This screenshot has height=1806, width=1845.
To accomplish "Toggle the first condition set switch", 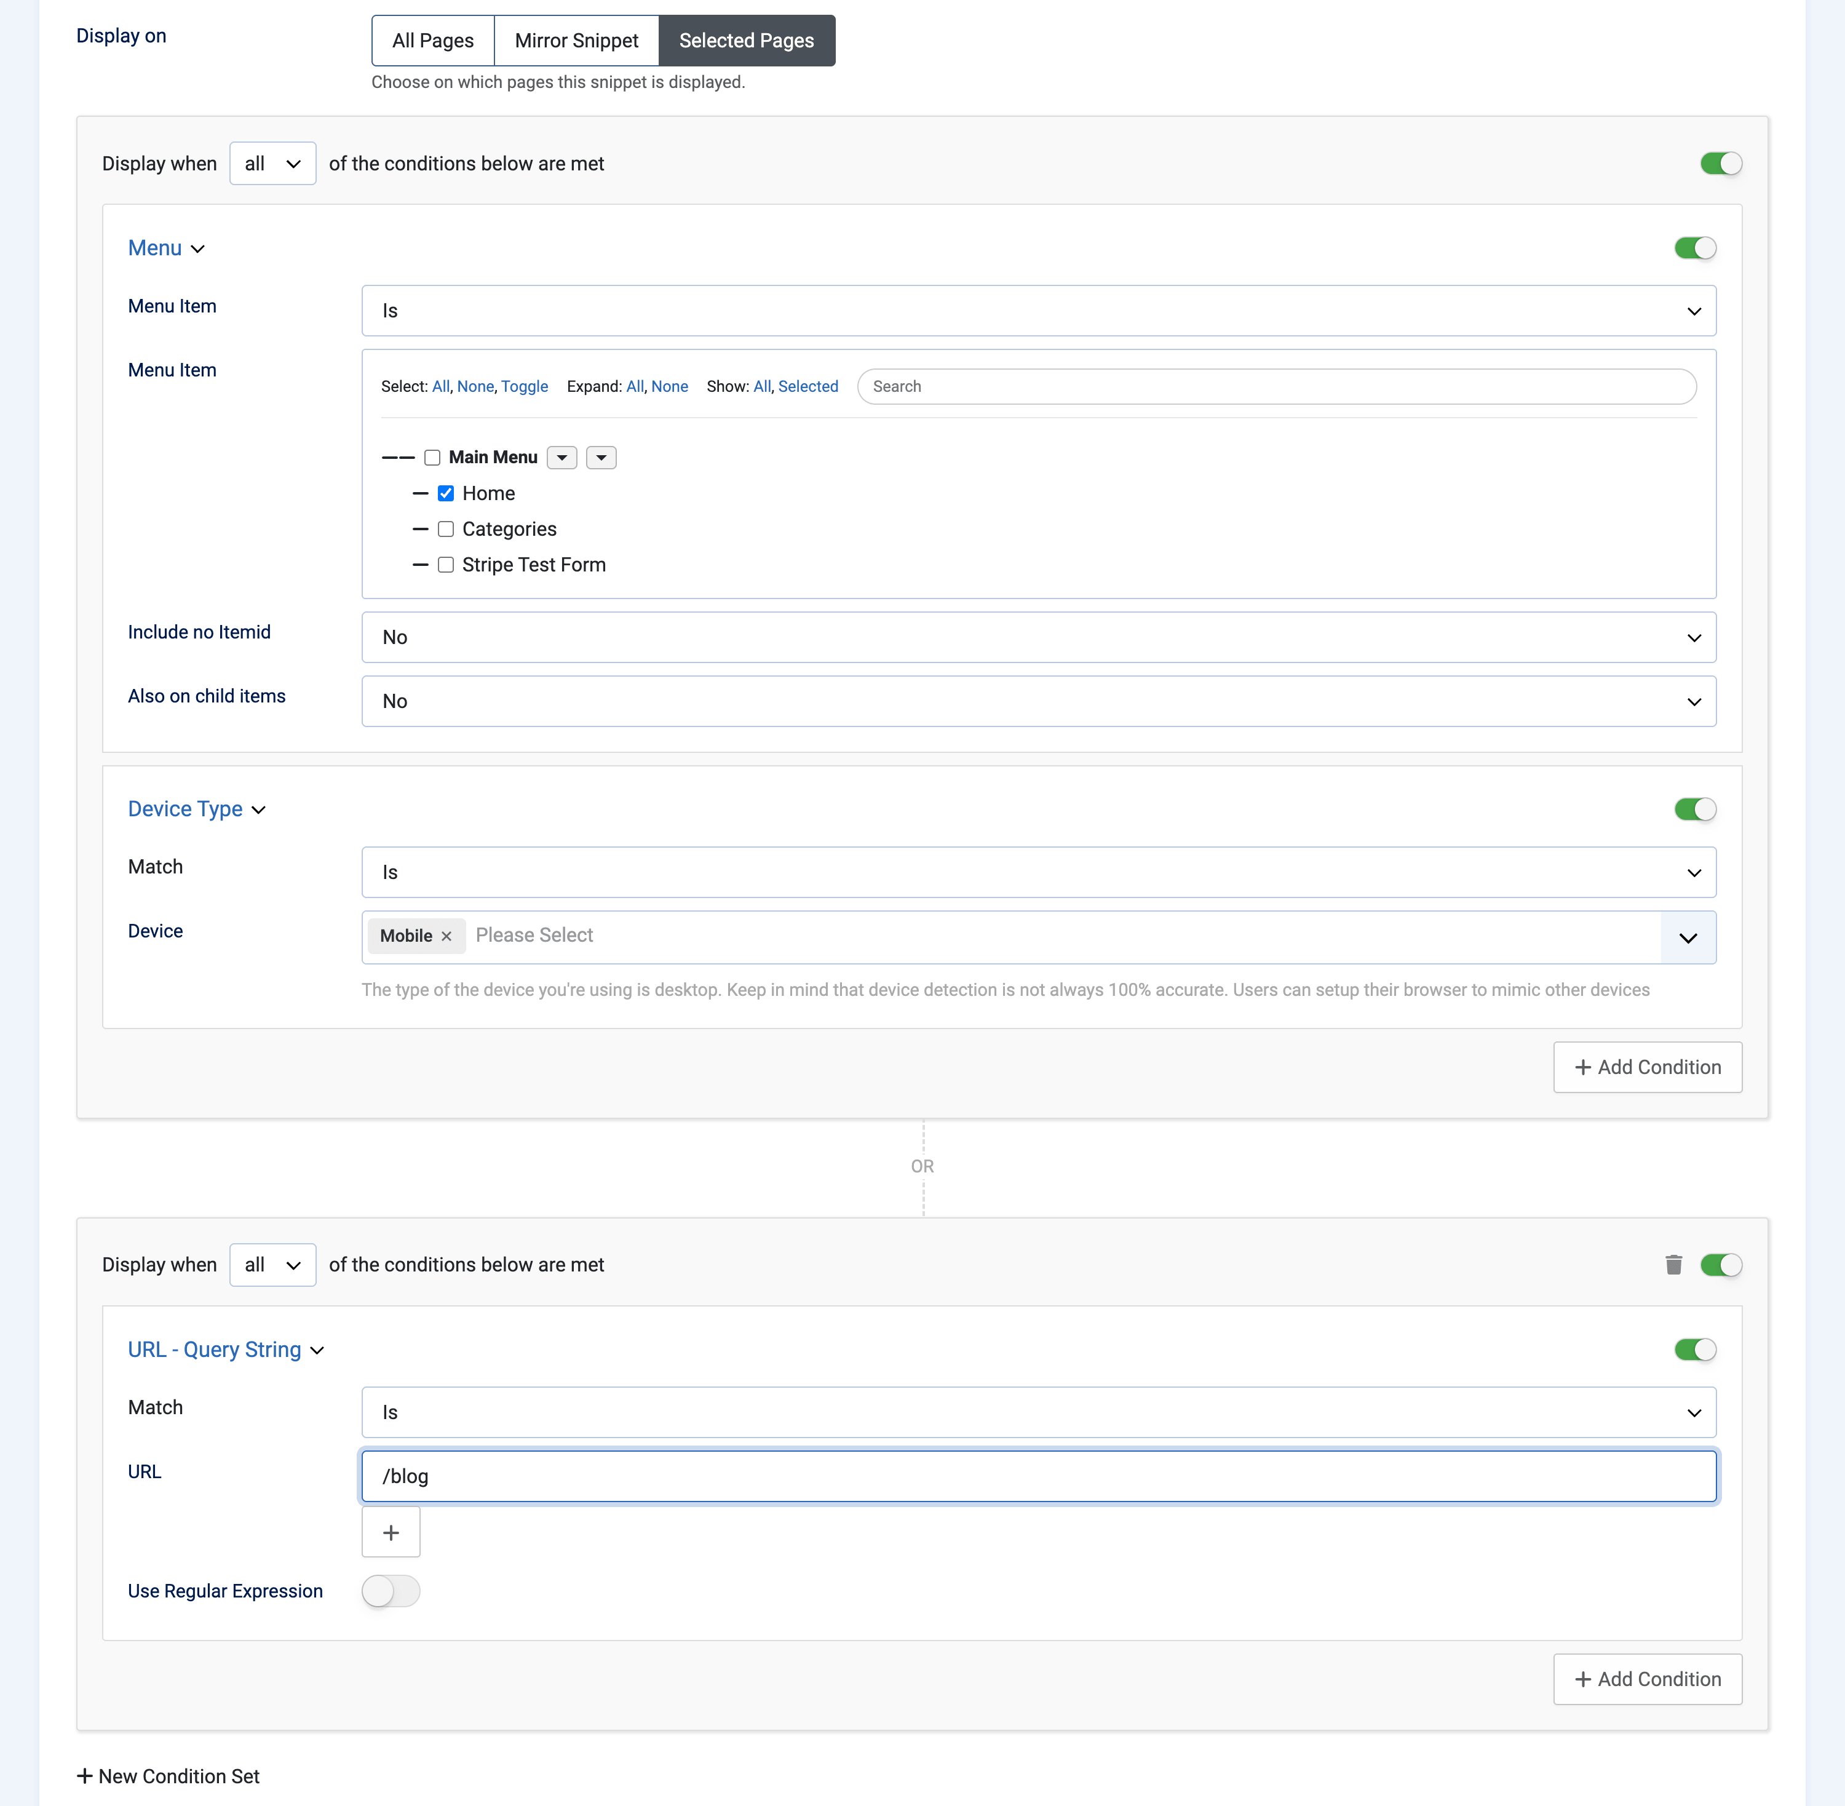I will click(1721, 163).
